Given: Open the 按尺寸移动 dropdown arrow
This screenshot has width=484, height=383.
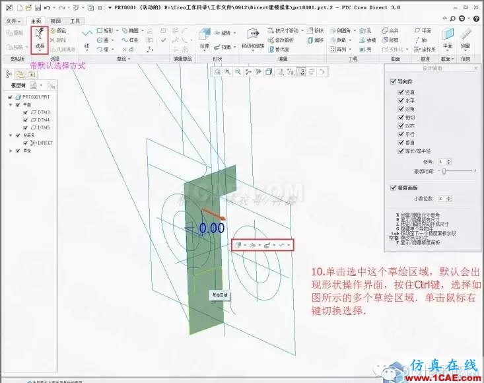Looking at the screenshot, I should click(x=302, y=30).
